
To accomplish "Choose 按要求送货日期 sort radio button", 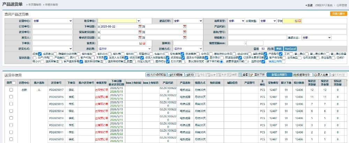I will [246, 62].
